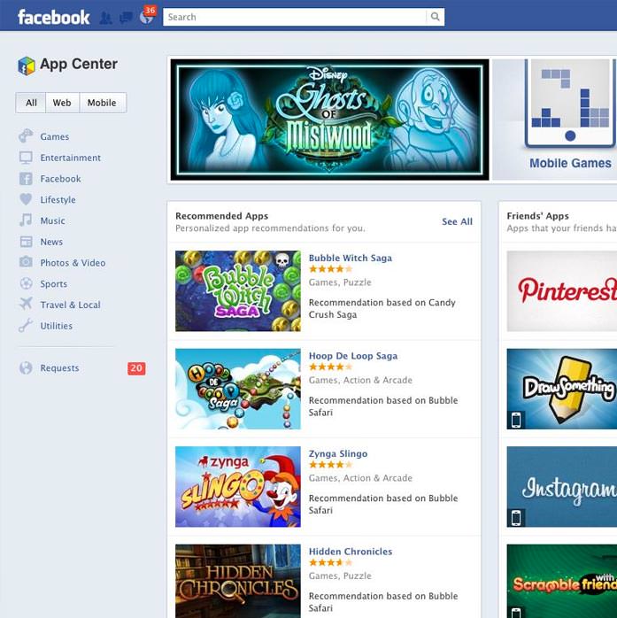The height and width of the screenshot is (618, 617).
Task: Open the Travel & Local category
Action: 71,305
